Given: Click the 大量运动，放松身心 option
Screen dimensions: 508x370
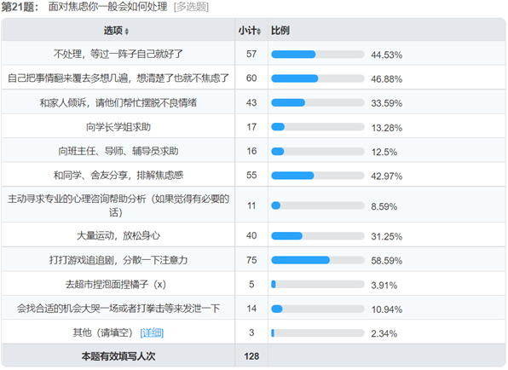Looking at the screenshot, I should tap(118, 235).
